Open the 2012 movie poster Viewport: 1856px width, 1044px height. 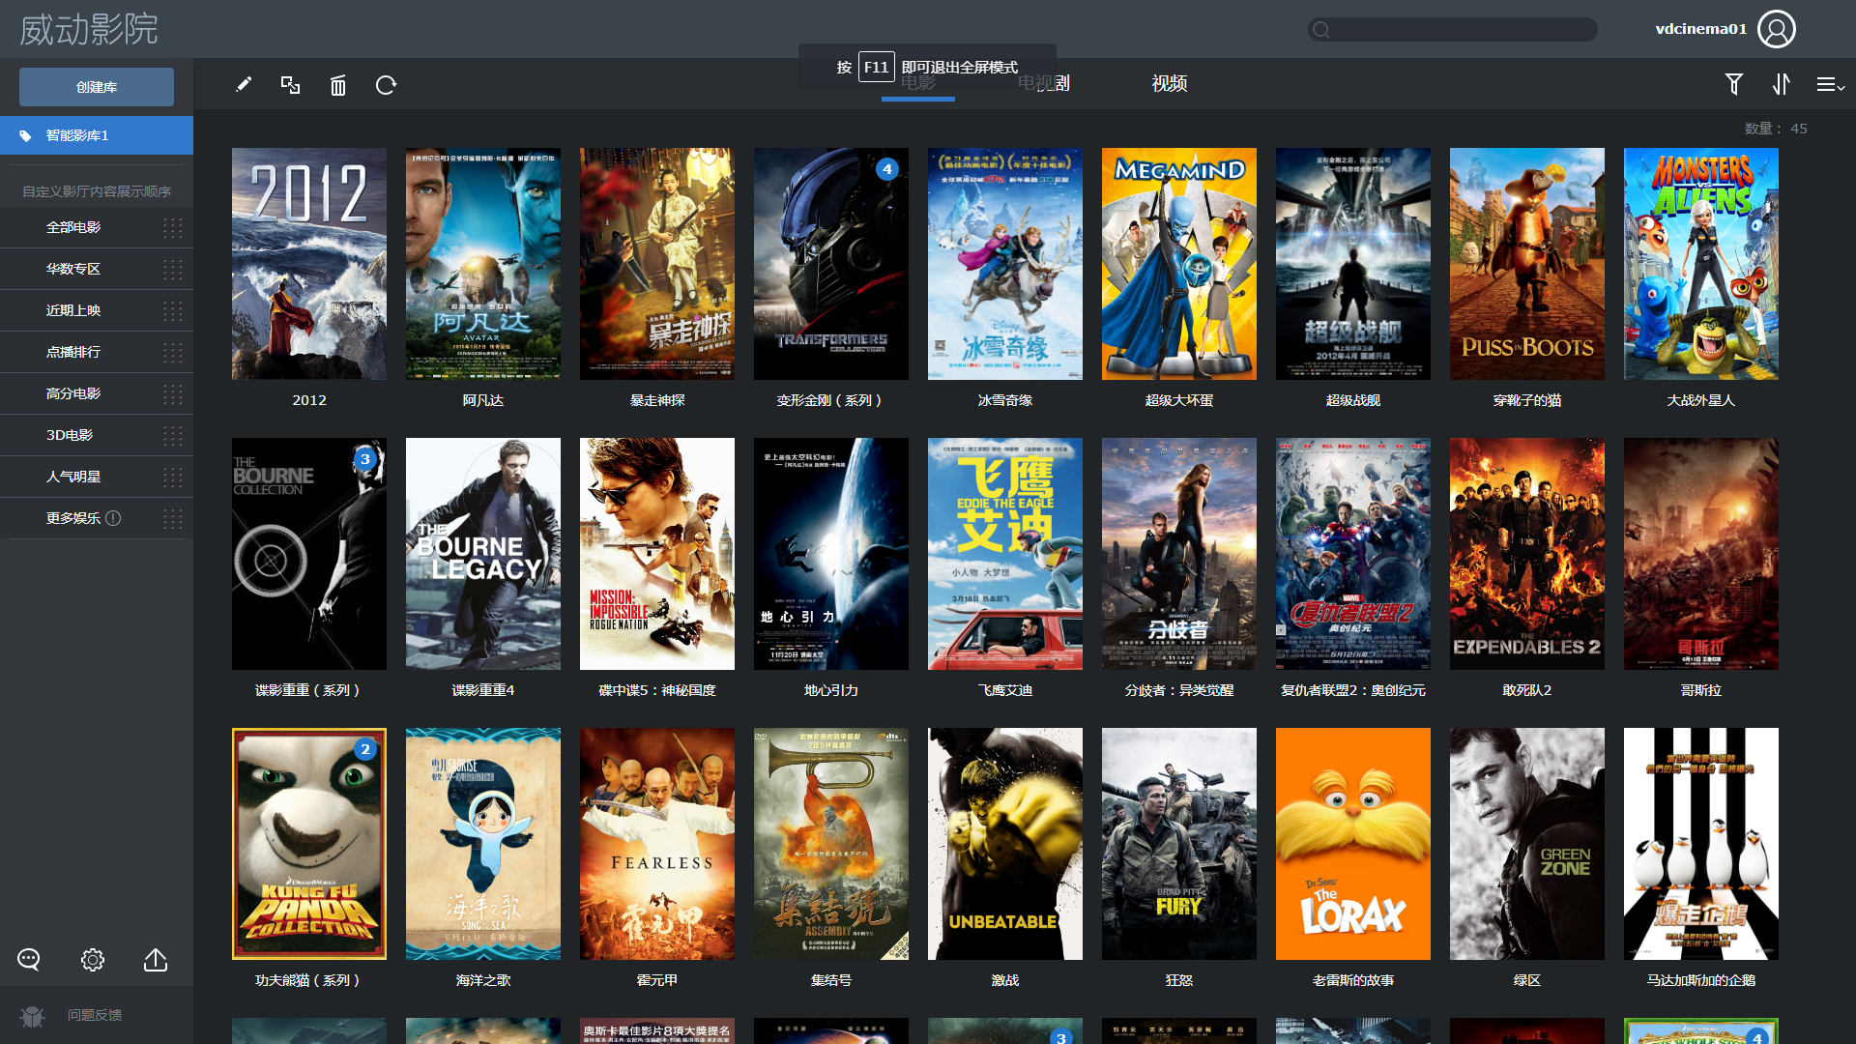click(x=309, y=264)
